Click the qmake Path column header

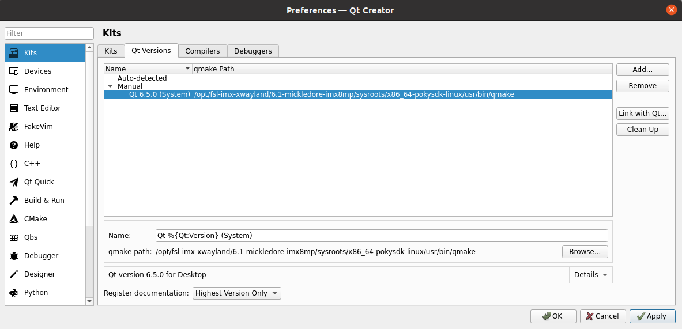pos(402,69)
